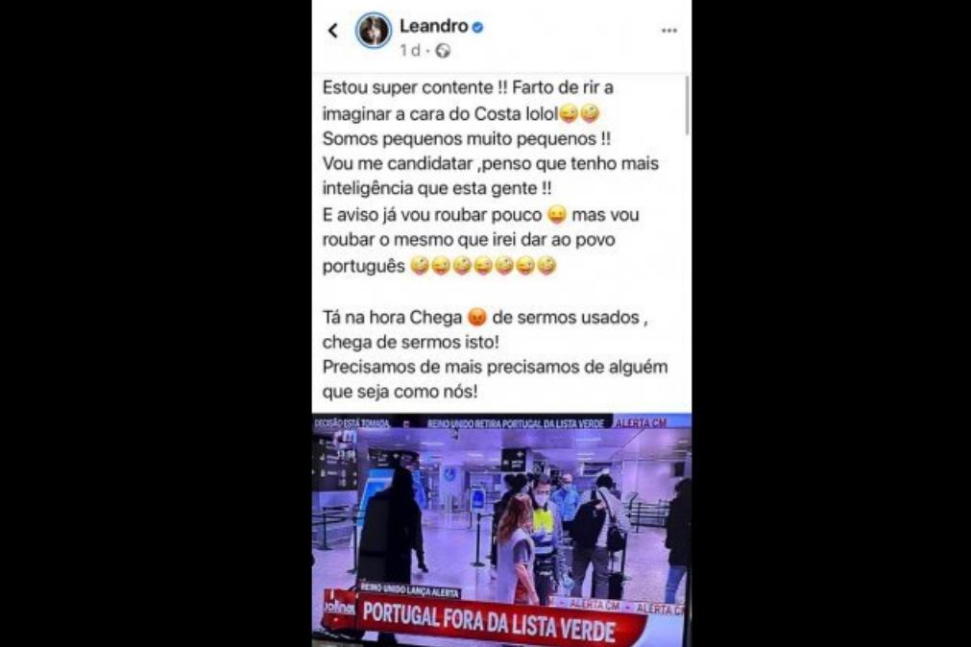Click the 'DECISÃO ESTÁ TOMADA' ticker label
Viewport: 971px width, 647px height.
(x=352, y=423)
